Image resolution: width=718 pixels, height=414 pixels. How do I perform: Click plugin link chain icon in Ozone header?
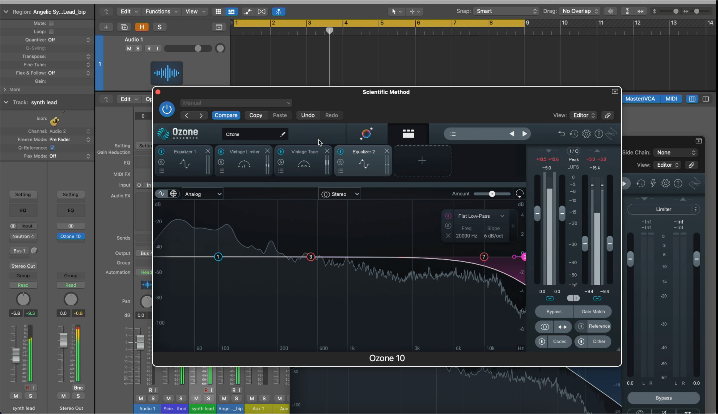point(608,115)
